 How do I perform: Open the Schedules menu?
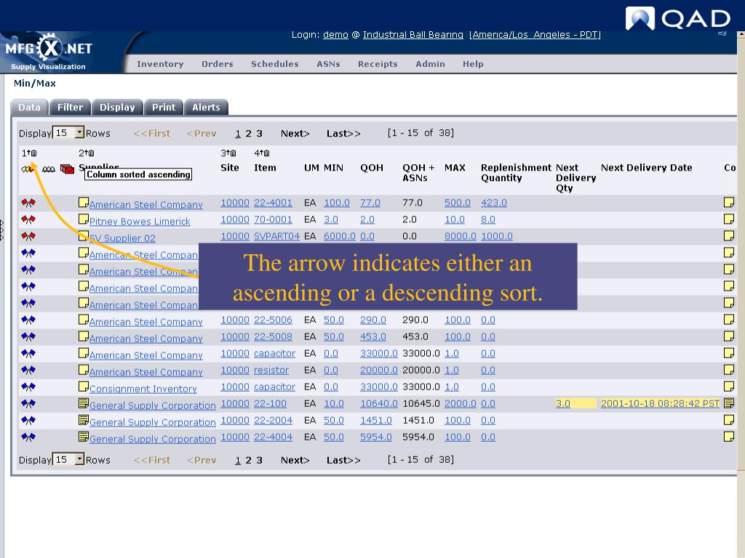point(274,64)
